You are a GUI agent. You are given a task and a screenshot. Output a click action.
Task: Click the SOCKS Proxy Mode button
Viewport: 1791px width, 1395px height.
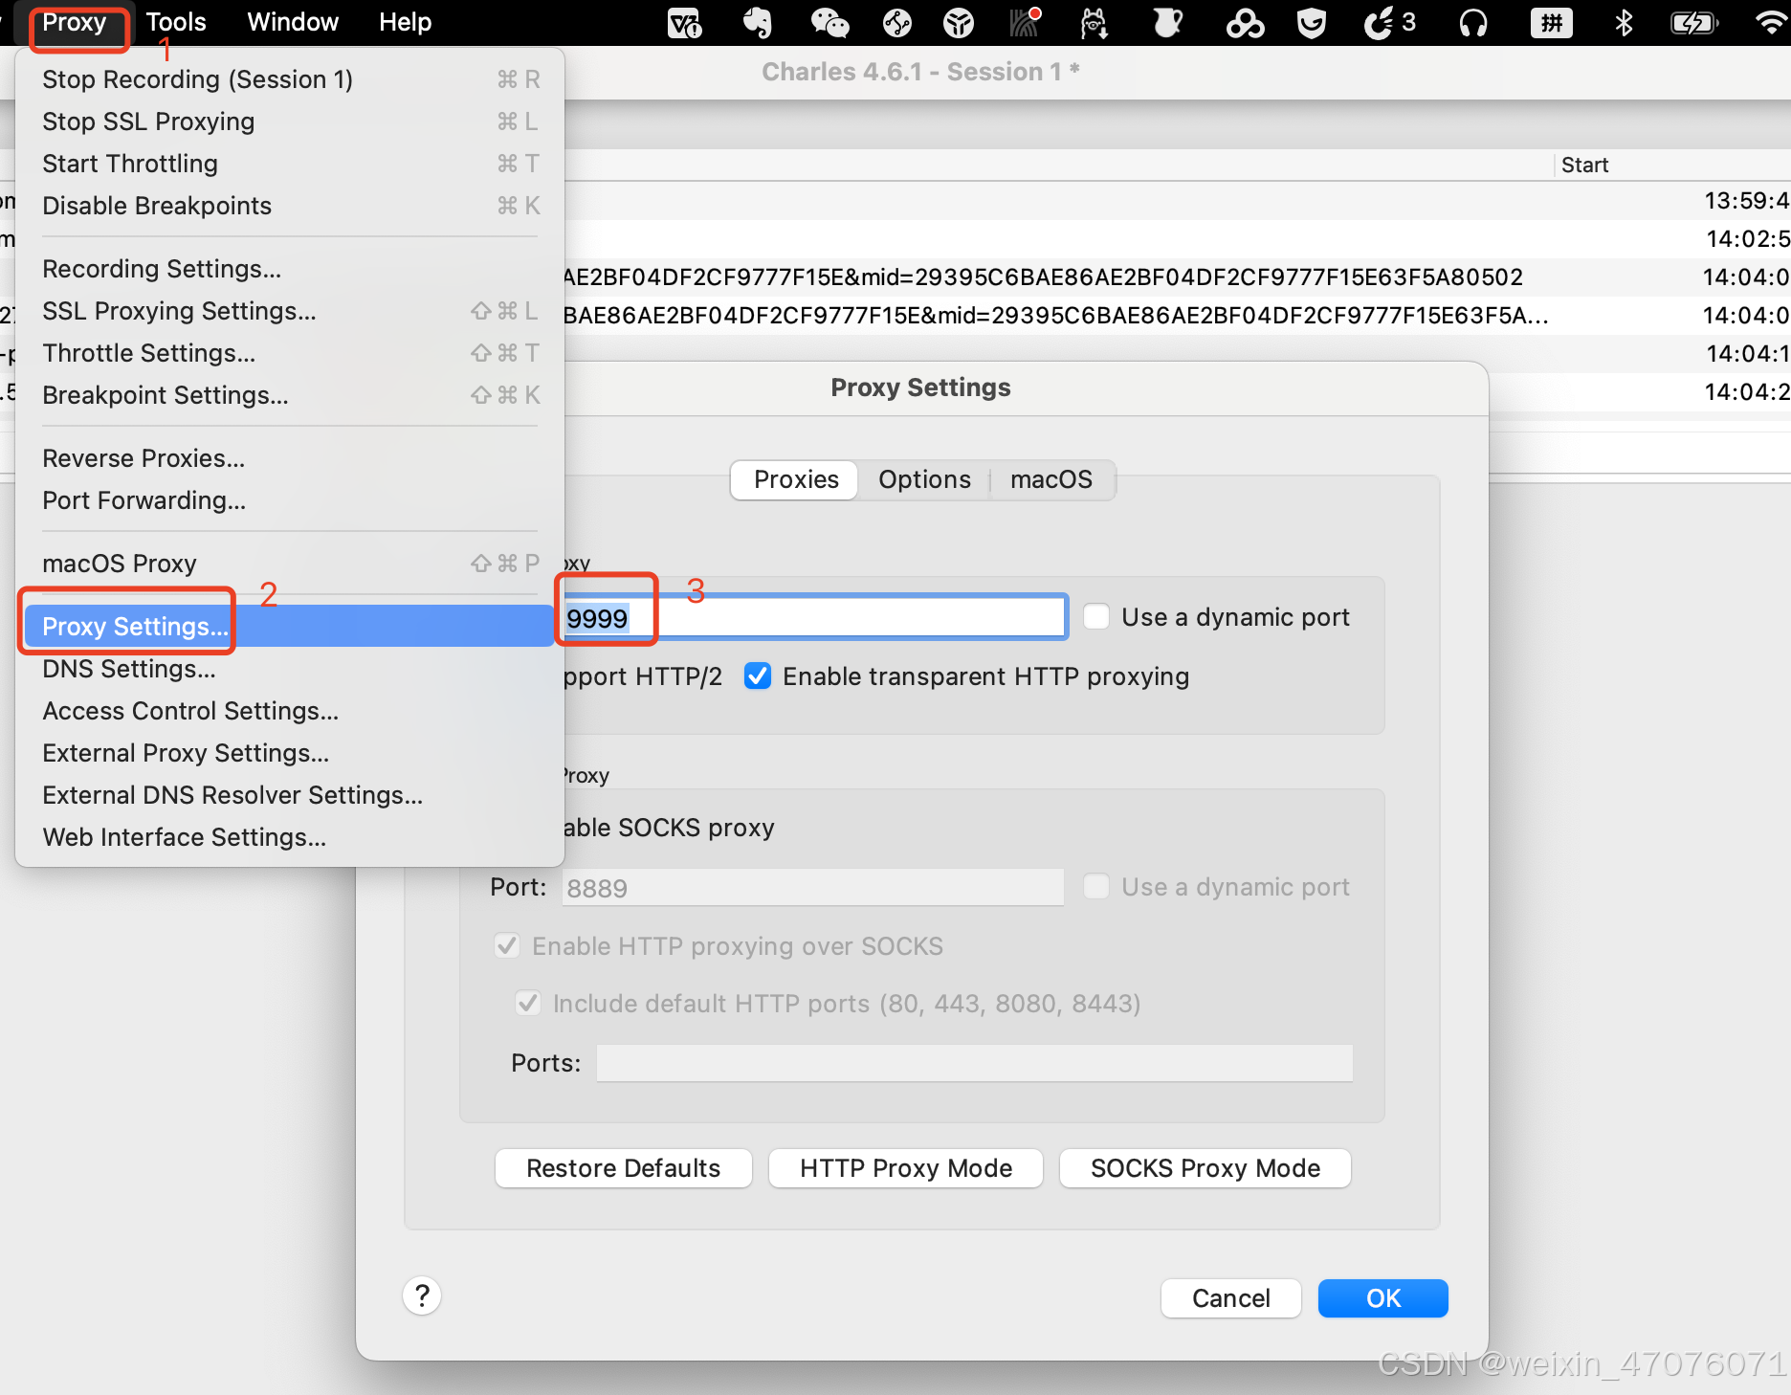[1205, 1168]
